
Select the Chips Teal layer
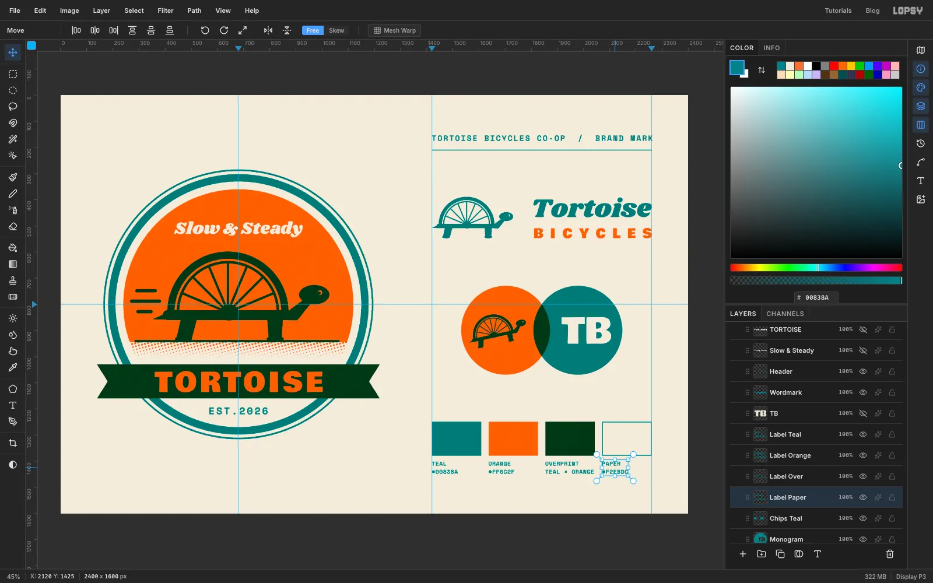816,518
